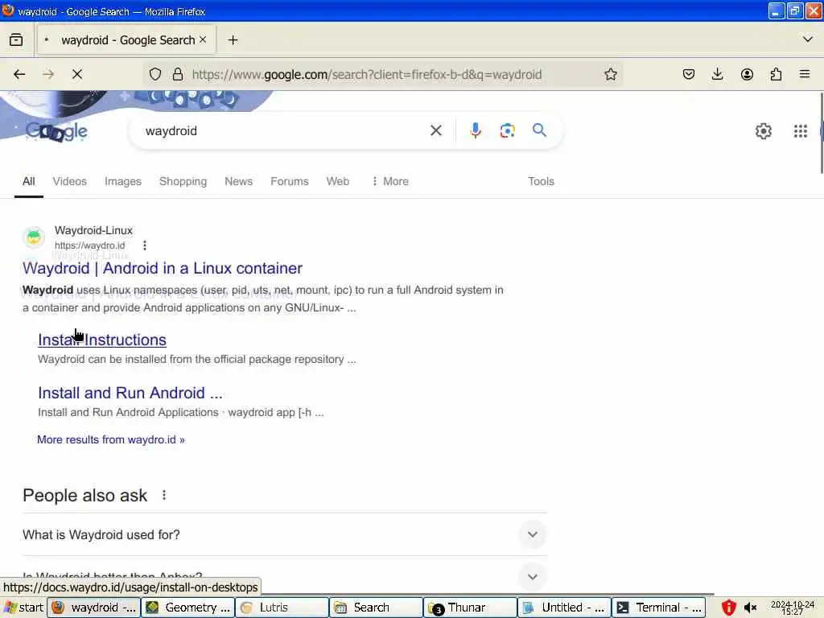Go back with the back arrow
The height and width of the screenshot is (618, 824).
click(19, 74)
